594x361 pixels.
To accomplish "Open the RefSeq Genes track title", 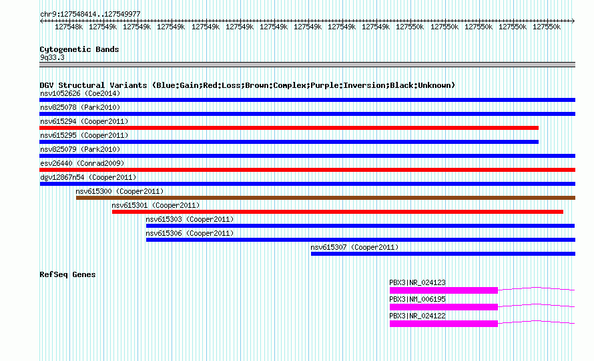I will click(x=67, y=275).
